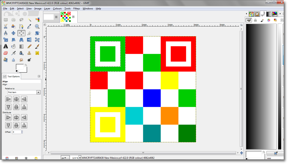This screenshot has height=164, width=288.
Task: Choose the Fuzzy Select magic wand tool
Action: click(x=29, y=20)
